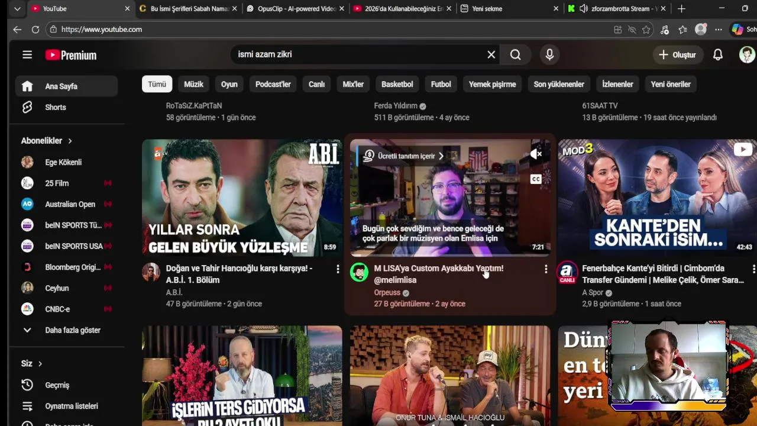Select the Oyun filter chip
757x426 pixels.
pyautogui.click(x=229, y=84)
